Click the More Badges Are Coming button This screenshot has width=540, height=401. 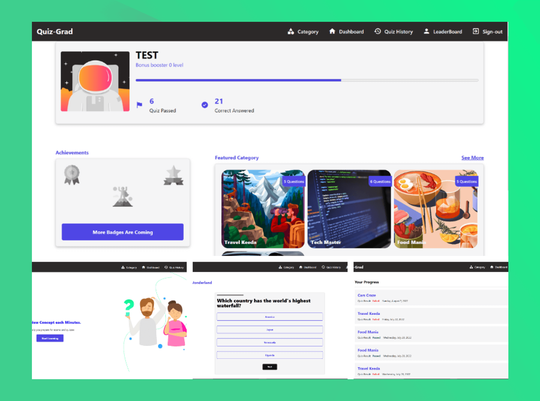[122, 232]
